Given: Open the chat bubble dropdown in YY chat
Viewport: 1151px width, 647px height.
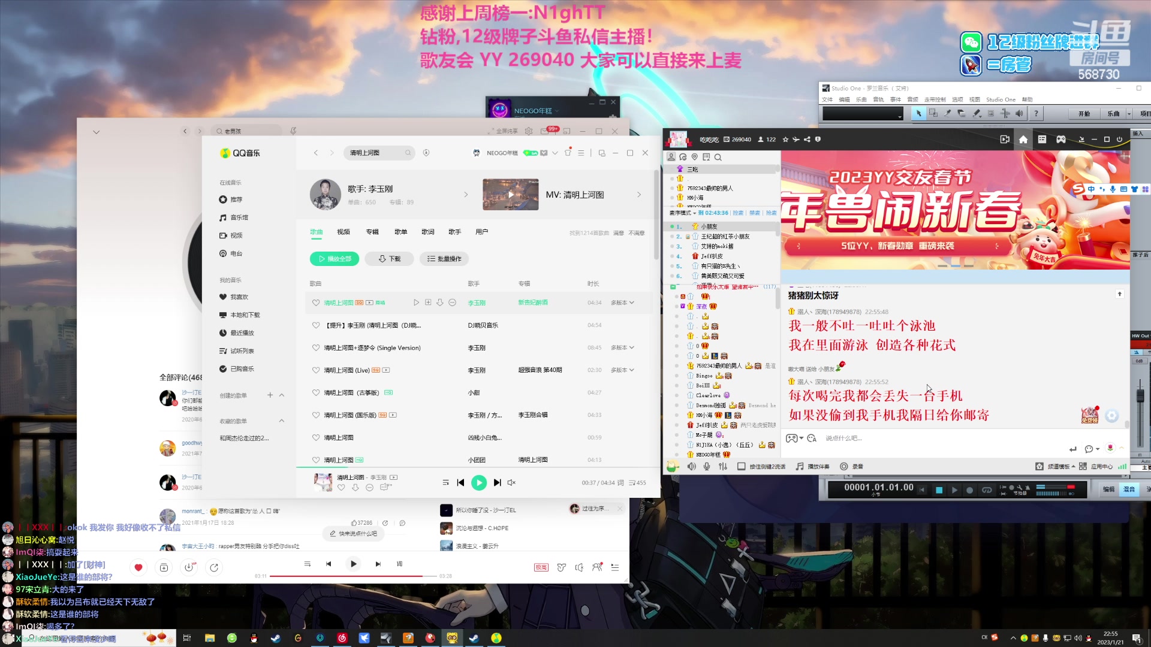Looking at the screenshot, I should pos(1092,449).
